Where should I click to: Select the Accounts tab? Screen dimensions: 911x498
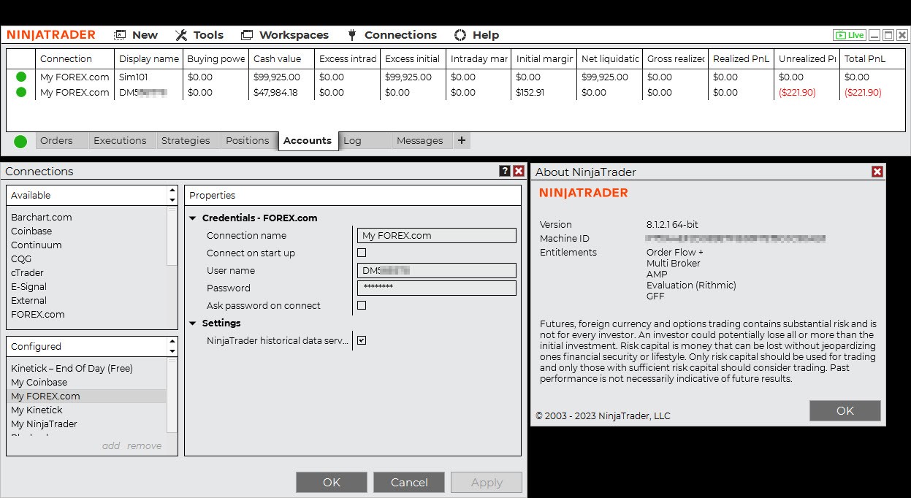click(x=308, y=141)
